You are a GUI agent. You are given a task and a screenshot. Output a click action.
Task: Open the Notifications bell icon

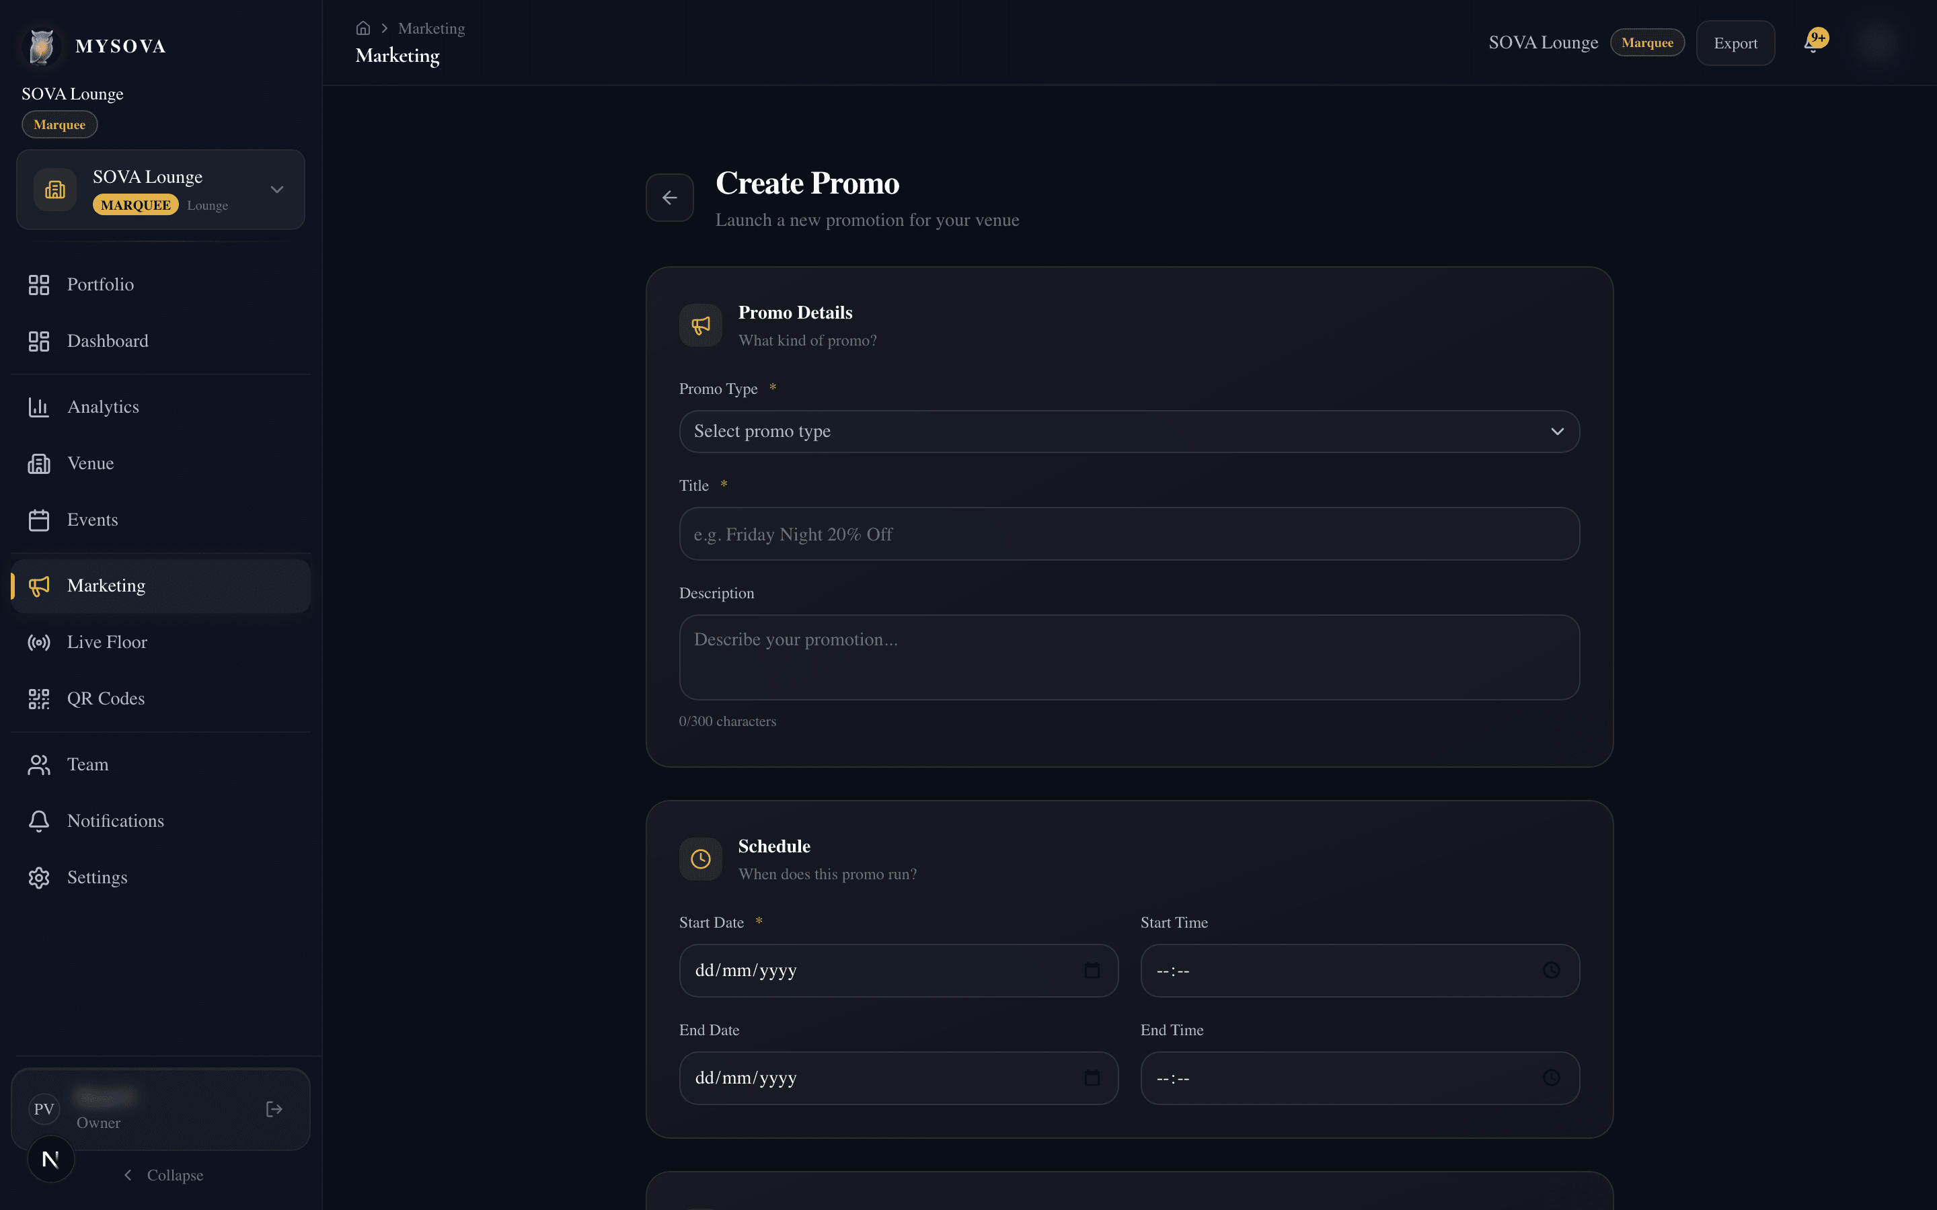tap(39, 821)
